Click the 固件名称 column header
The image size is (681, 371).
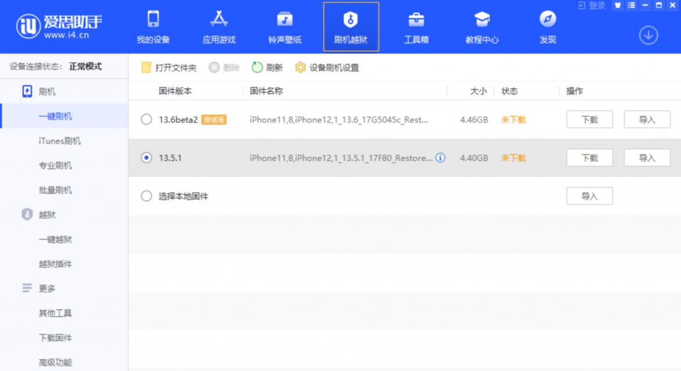266,91
